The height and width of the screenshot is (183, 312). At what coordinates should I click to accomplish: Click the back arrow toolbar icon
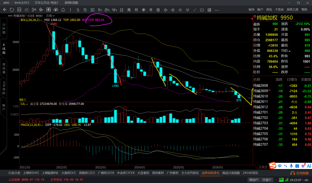click(5, 10)
